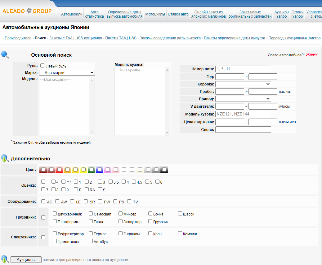Open Аукцион Yahoo menu item
322x265 pixels.
click(x=281, y=14)
